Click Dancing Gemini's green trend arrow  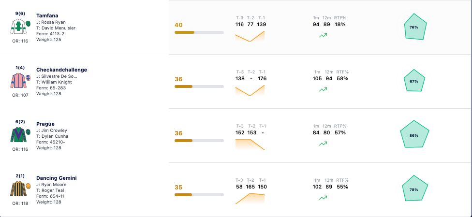coord(323,198)
